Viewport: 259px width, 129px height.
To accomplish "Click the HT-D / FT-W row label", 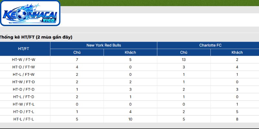I will click(x=24, y=67).
